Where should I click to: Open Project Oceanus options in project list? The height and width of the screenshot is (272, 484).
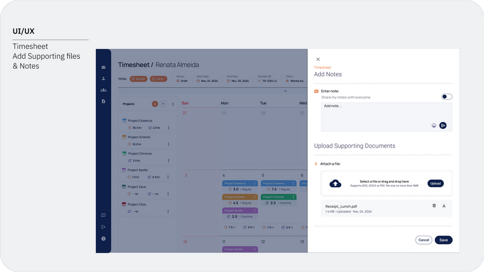[x=169, y=127]
